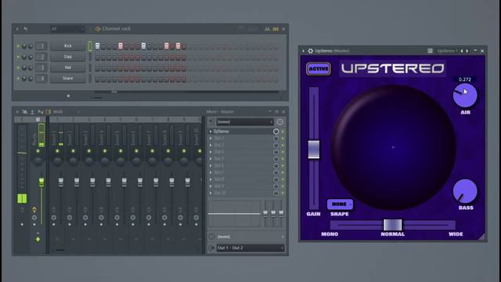
Task: Click the Kick channel mixer track number 1
Action: (41, 46)
